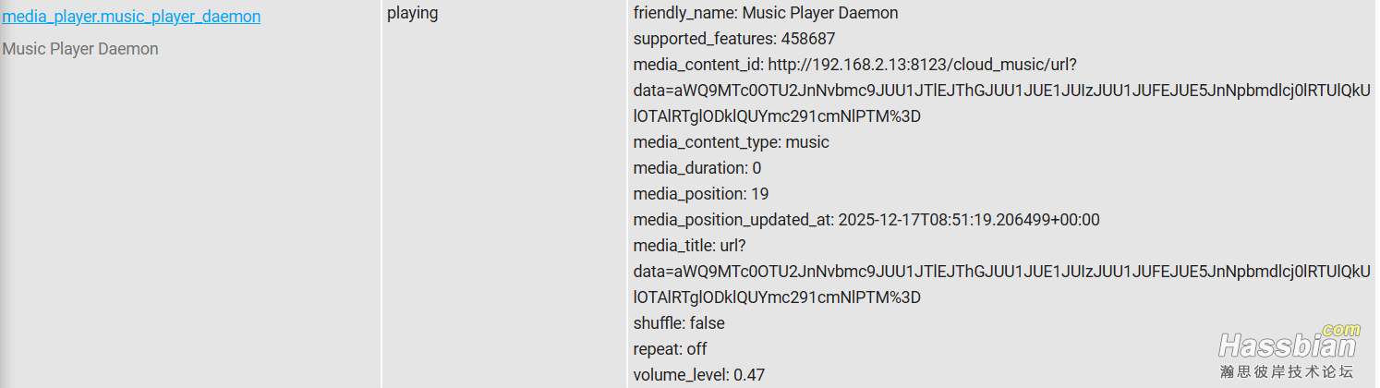
Task: Click the data= string below media_content_id
Action: point(1001,91)
